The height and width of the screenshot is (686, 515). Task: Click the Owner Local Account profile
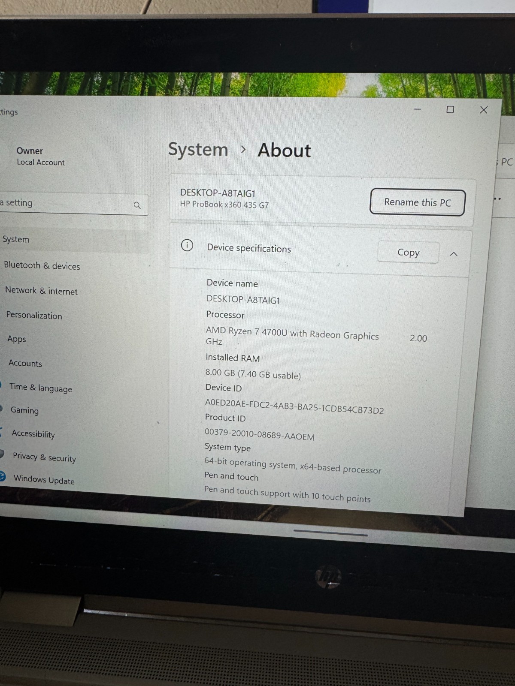coord(40,156)
